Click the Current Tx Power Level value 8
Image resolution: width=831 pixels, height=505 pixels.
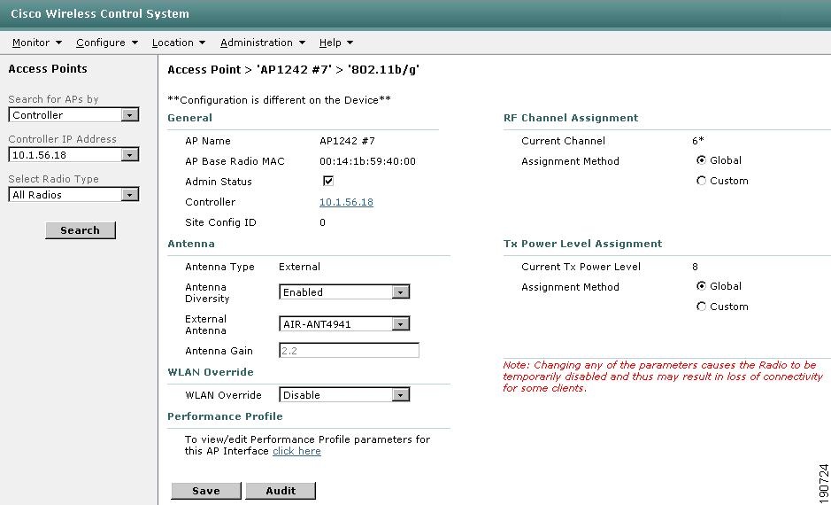695,267
